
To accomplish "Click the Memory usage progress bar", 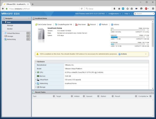I will tap(128, 37).
